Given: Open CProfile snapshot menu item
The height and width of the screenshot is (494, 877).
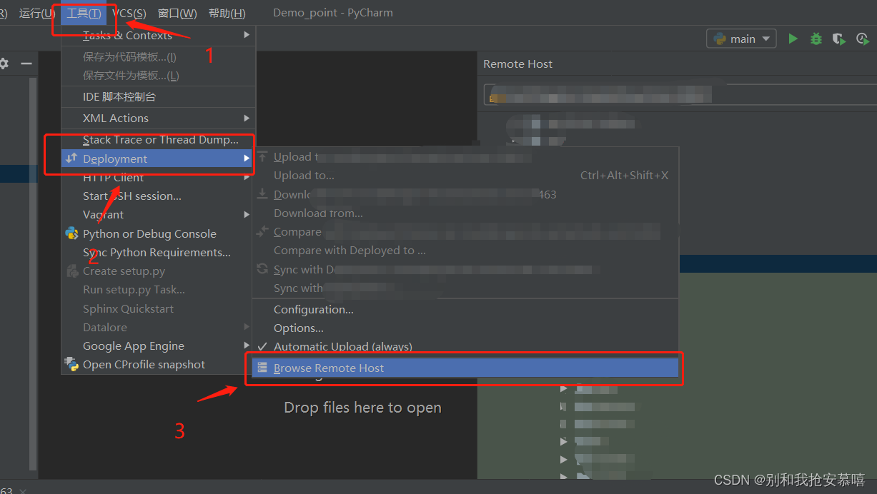Looking at the screenshot, I should click(x=158, y=364).
